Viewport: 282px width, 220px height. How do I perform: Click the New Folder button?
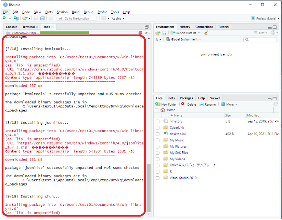point(166,104)
